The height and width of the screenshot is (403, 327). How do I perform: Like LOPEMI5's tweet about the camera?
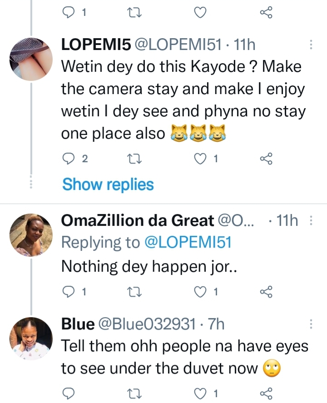tap(200, 159)
